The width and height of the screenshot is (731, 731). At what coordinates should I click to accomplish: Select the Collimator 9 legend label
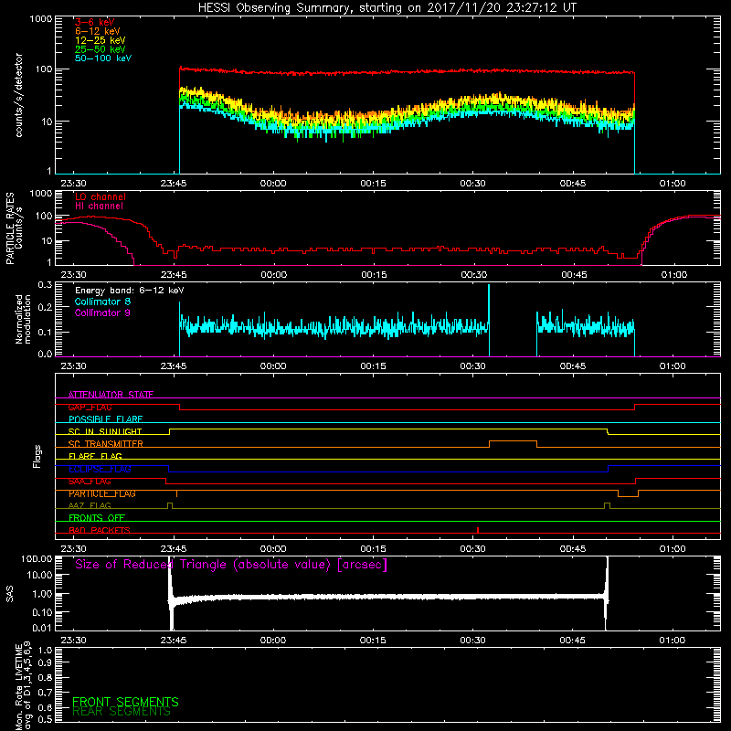[x=102, y=313]
